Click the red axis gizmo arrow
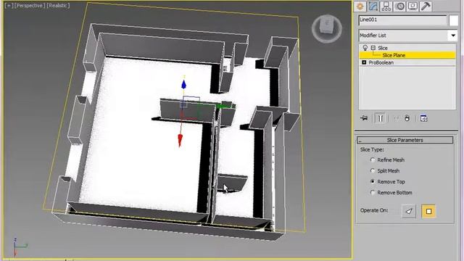 pos(180,141)
